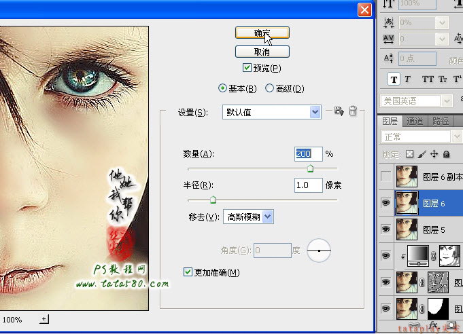Open the 美国英语 language dropdown
The width and height of the screenshot is (463, 334).
click(x=416, y=101)
